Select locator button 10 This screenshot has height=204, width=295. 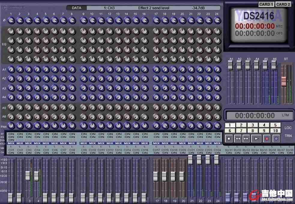(x=275, y=131)
